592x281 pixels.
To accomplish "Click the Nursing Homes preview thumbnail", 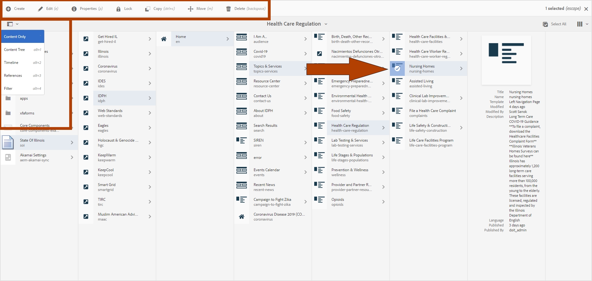I will point(506,60).
